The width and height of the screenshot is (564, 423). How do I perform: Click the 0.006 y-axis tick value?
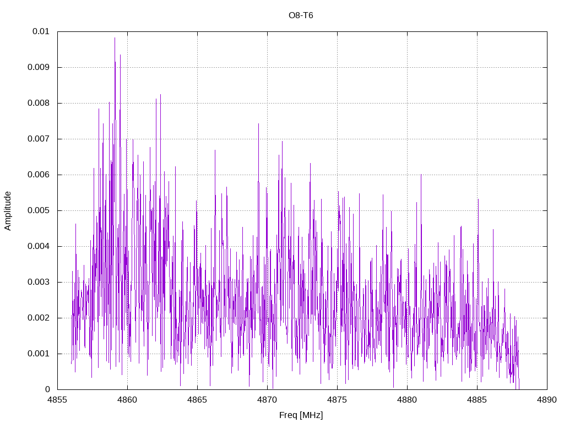39,175
